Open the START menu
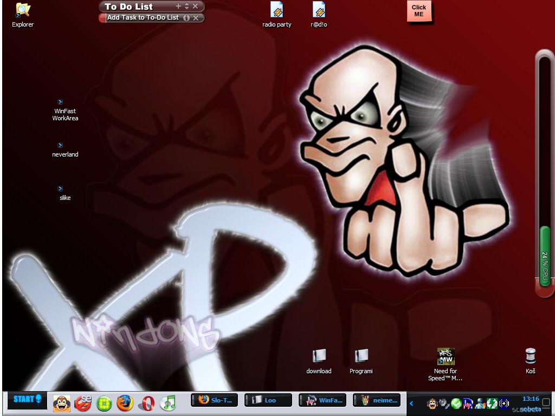Screen dimensions: 555x416 point(27,400)
